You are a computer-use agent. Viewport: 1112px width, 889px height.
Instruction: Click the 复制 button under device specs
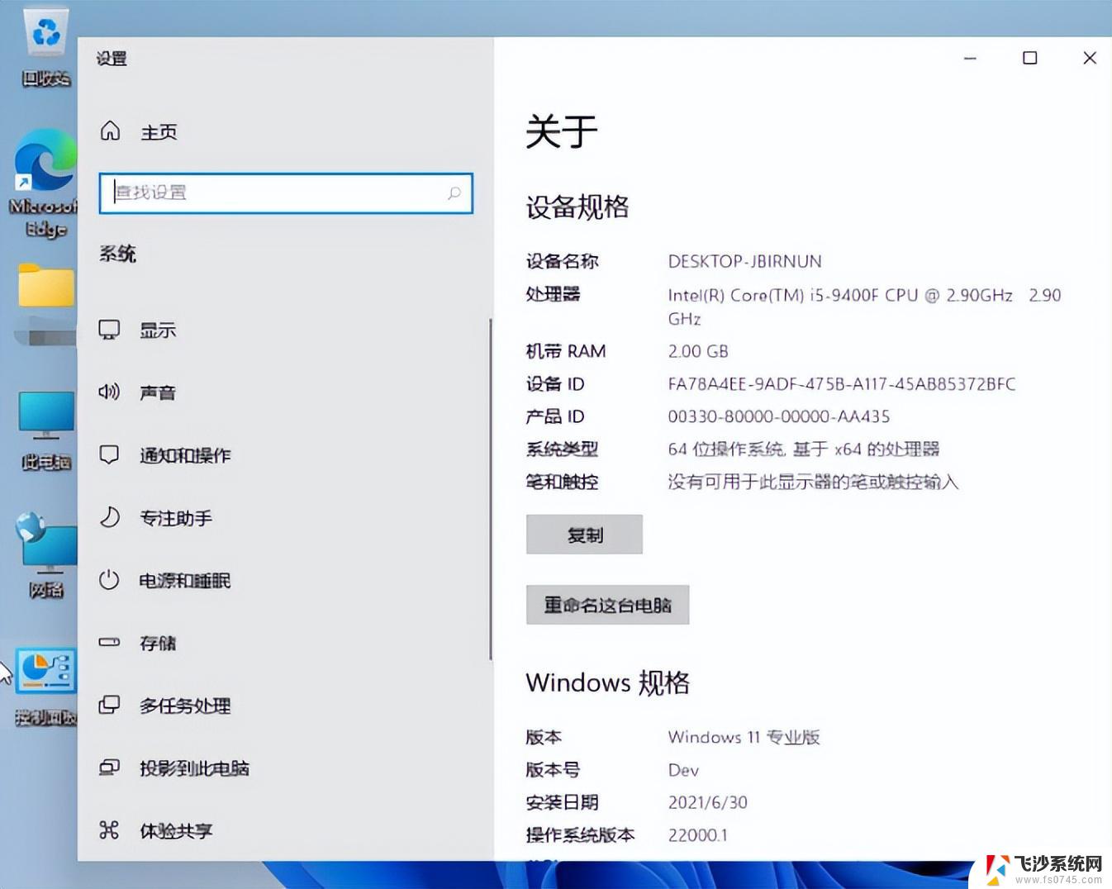pos(584,535)
